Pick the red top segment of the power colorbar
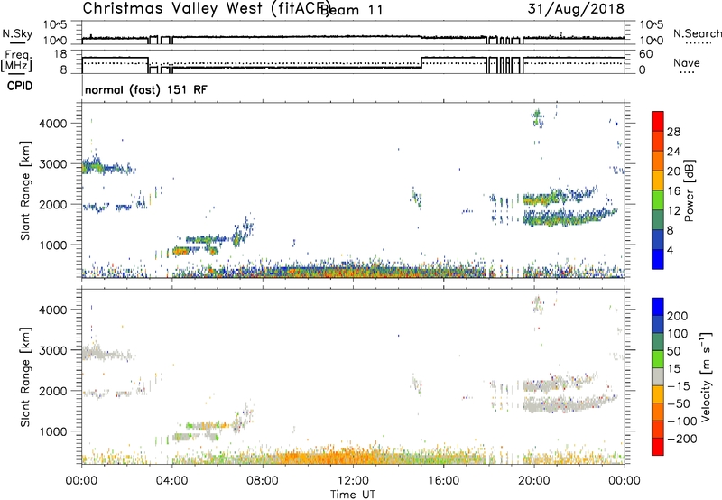 click(658, 122)
